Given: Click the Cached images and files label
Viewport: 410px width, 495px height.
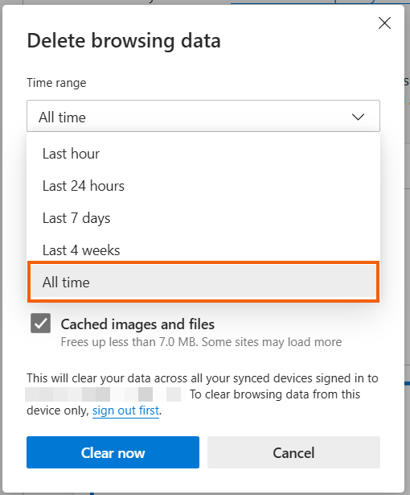Looking at the screenshot, I should point(137,324).
